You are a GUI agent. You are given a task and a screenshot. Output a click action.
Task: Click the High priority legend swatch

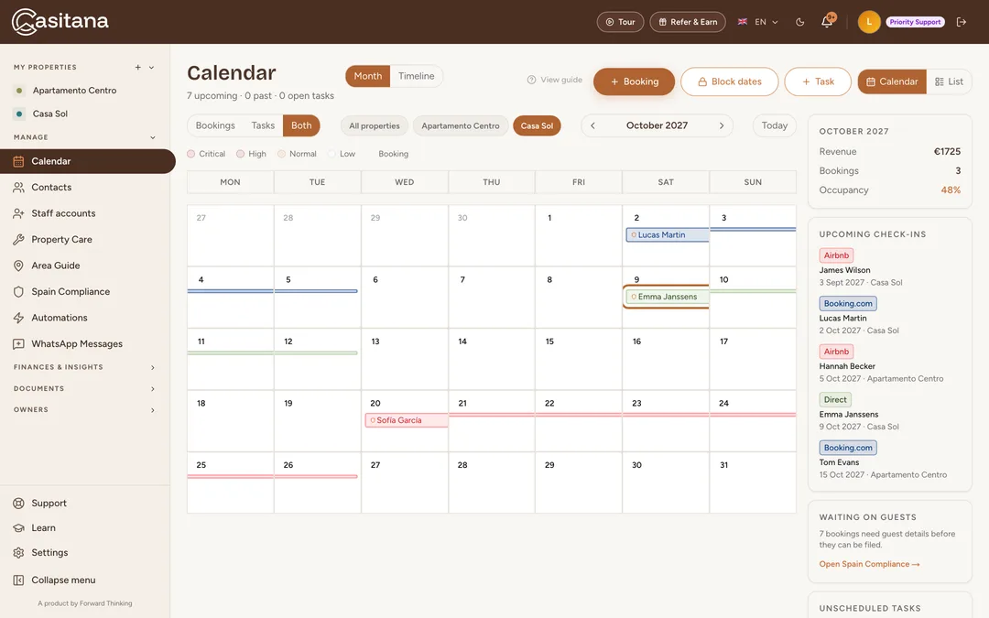tap(240, 154)
